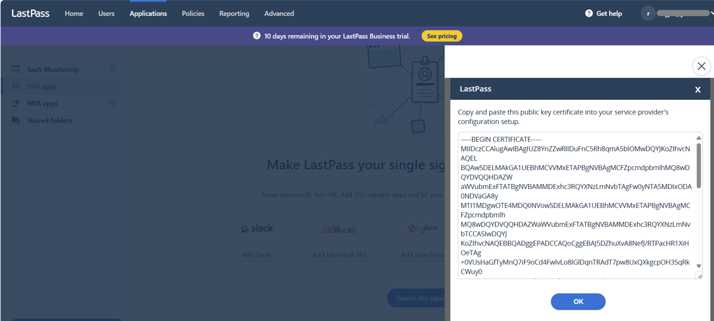Close the panel with the round X button

click(x=701, y=66)
